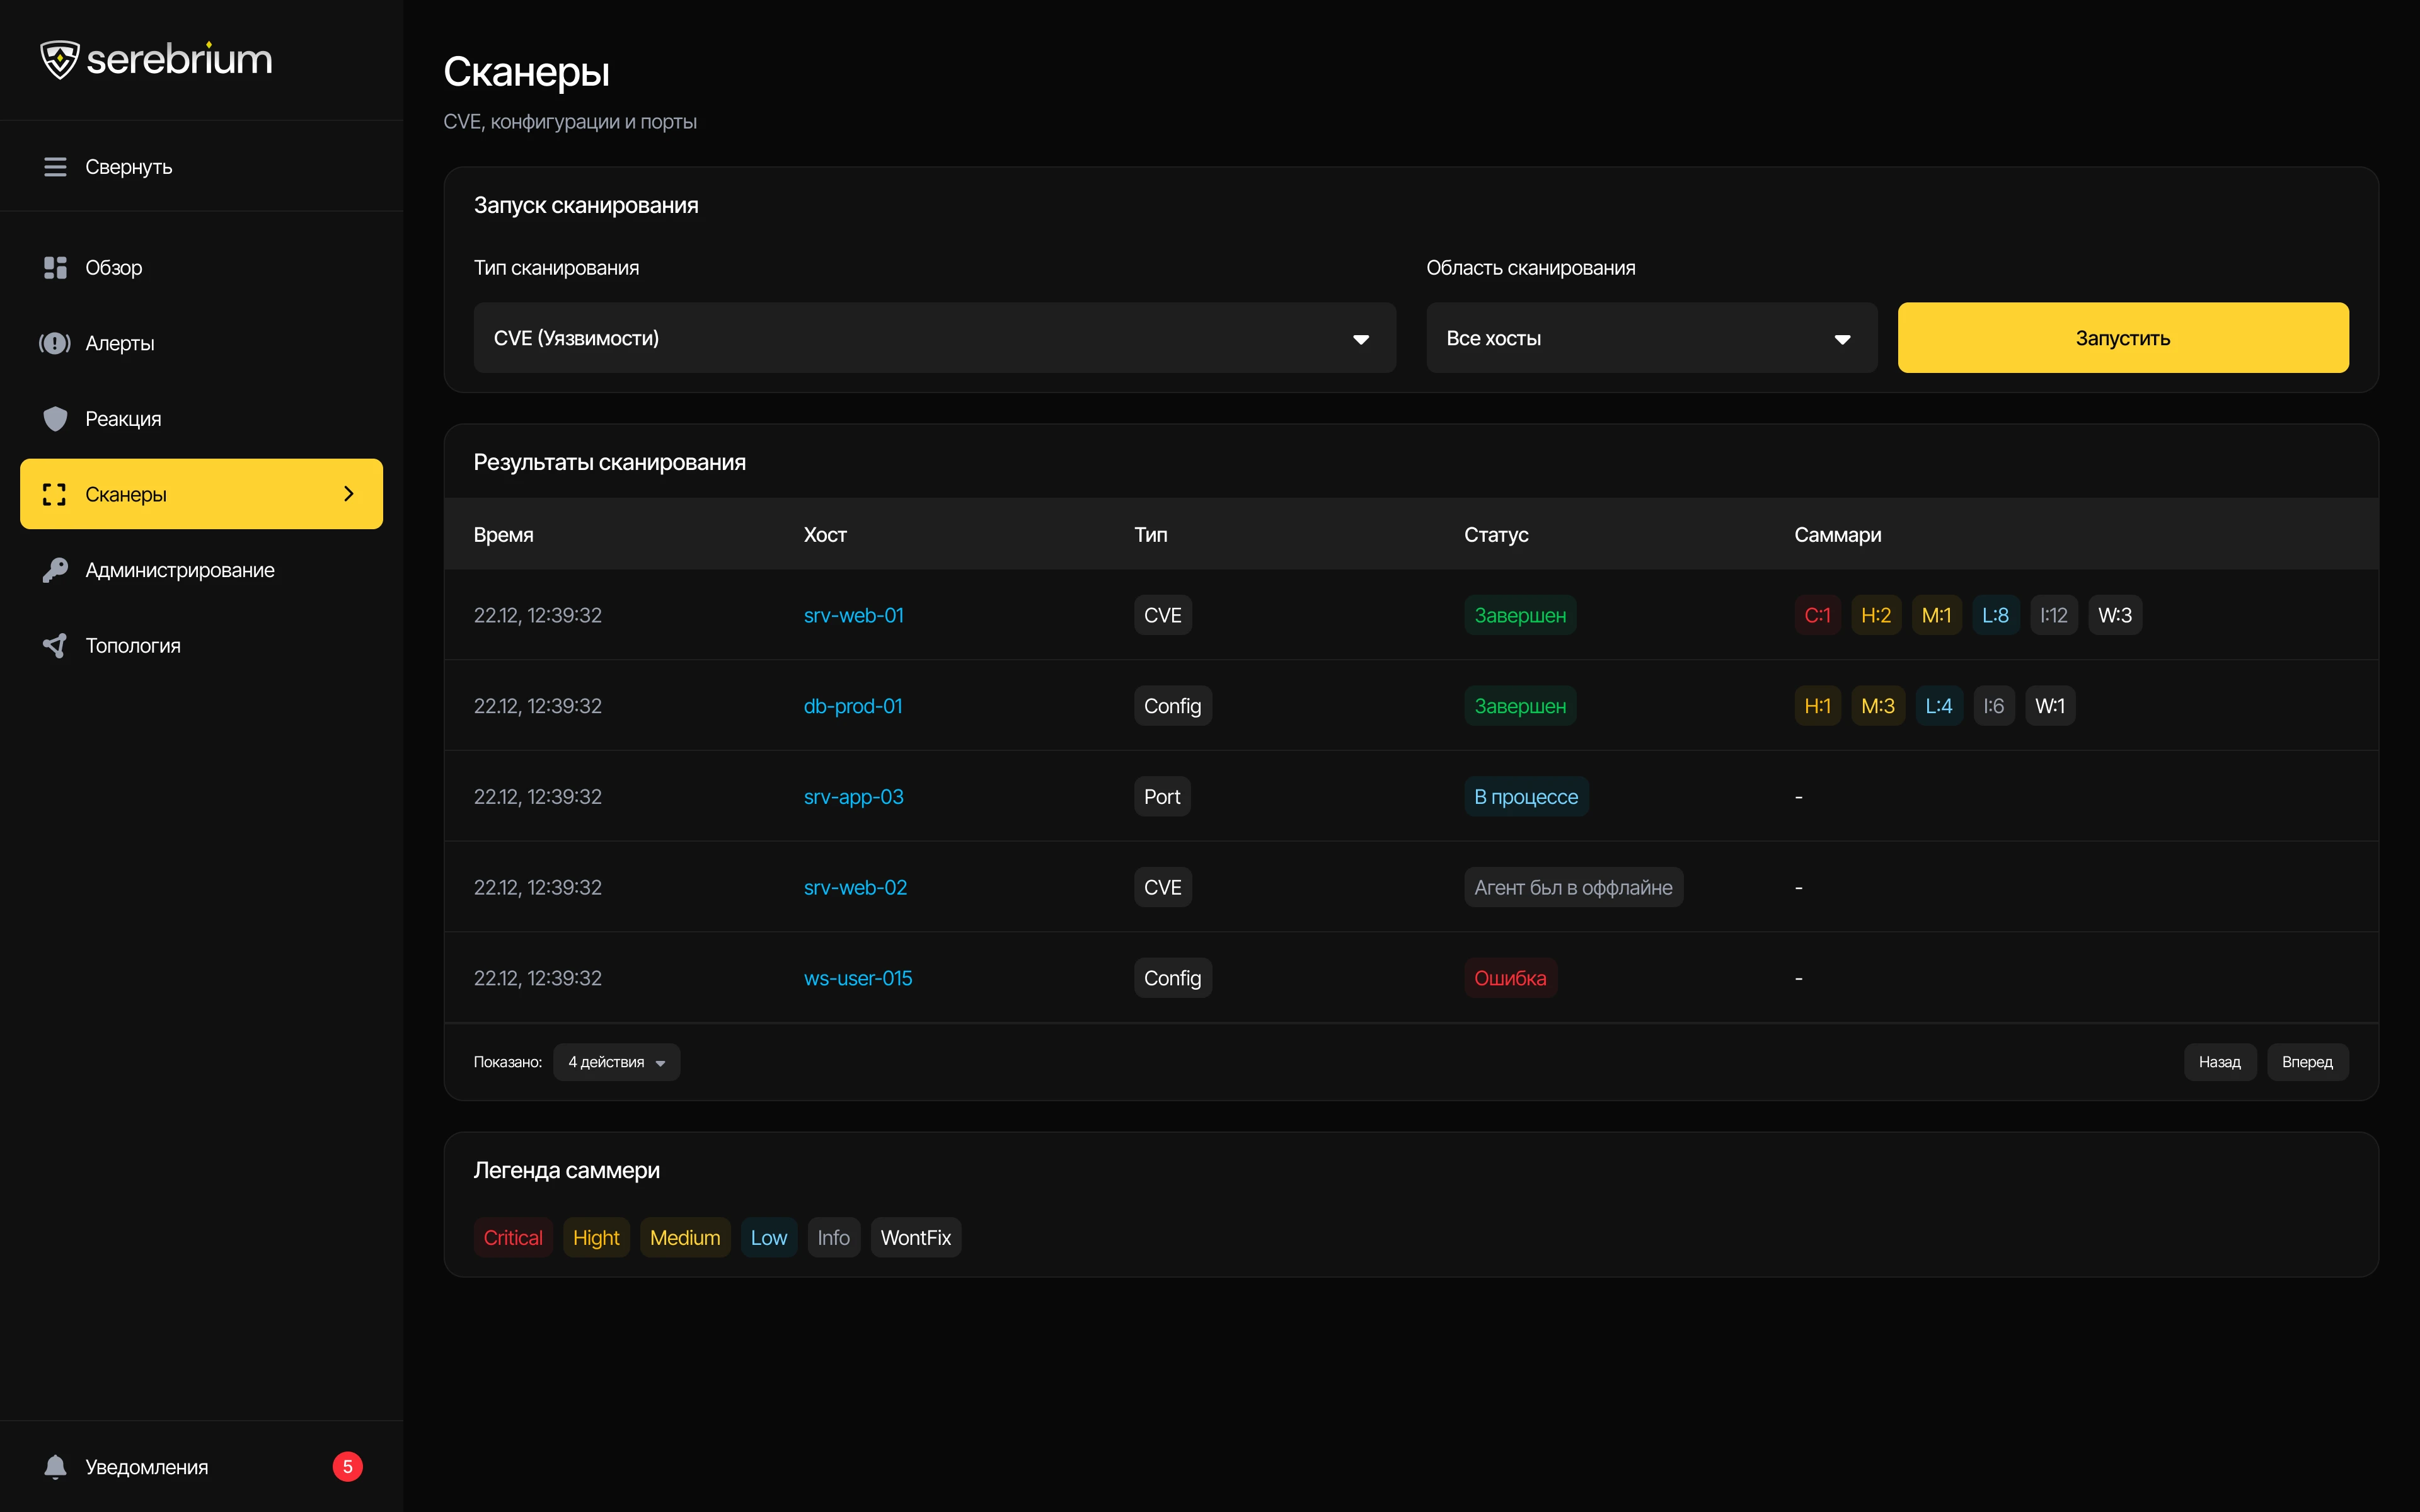2420x1512 pixels.
Task: Click the Ошибка status badge
Action: pyautogui.click(x=1510, y=978)
